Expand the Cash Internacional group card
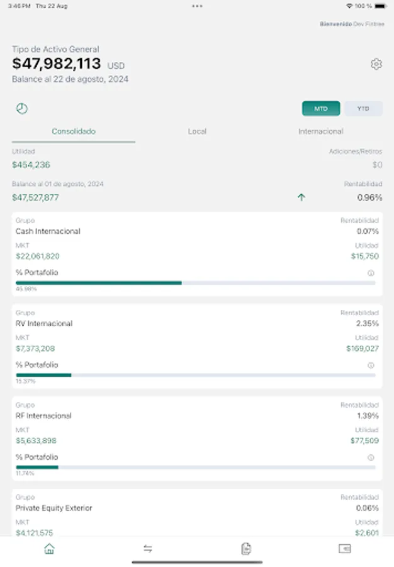 [197, 252]
